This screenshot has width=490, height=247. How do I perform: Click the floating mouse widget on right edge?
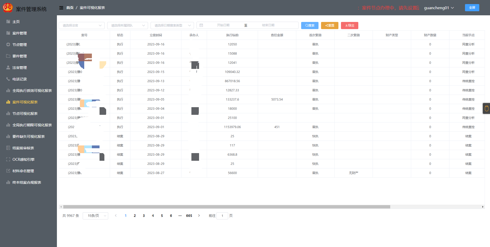(486, 108)
